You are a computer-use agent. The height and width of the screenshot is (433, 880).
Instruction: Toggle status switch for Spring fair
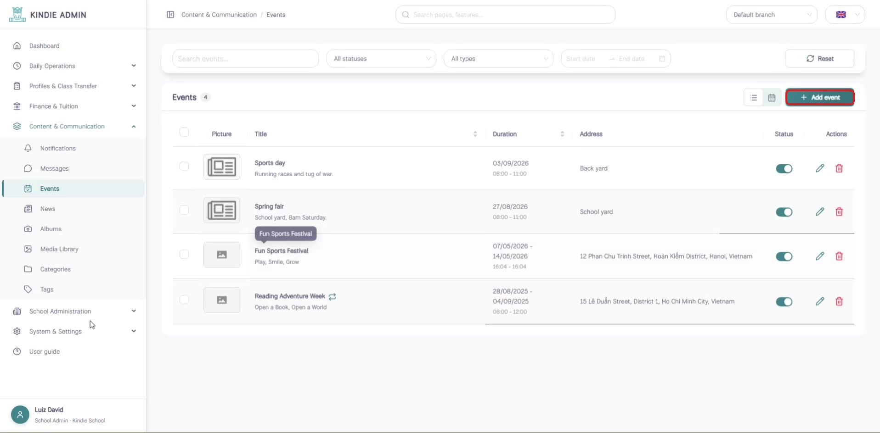coord(784,212)
